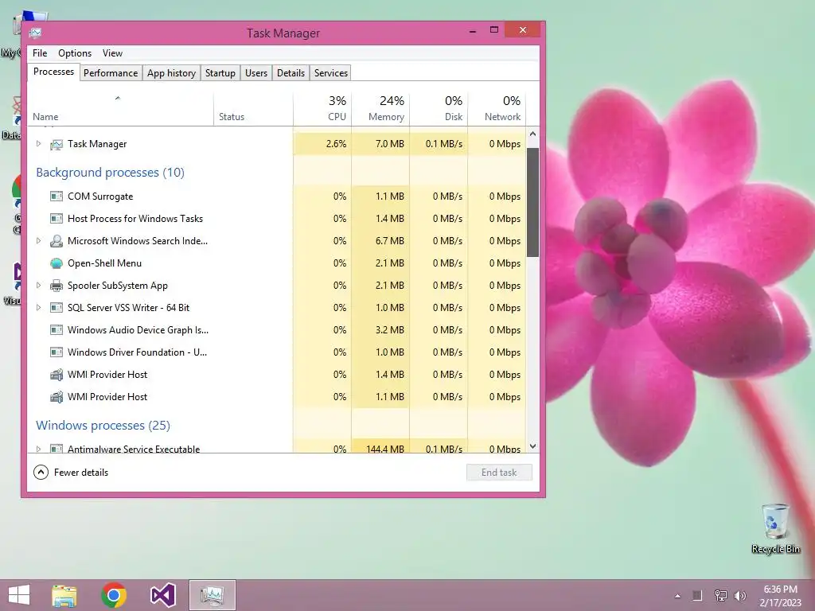The image size is (815, 611).
Task: Click the scrollbar down arrow
Action: pos(532,446)
